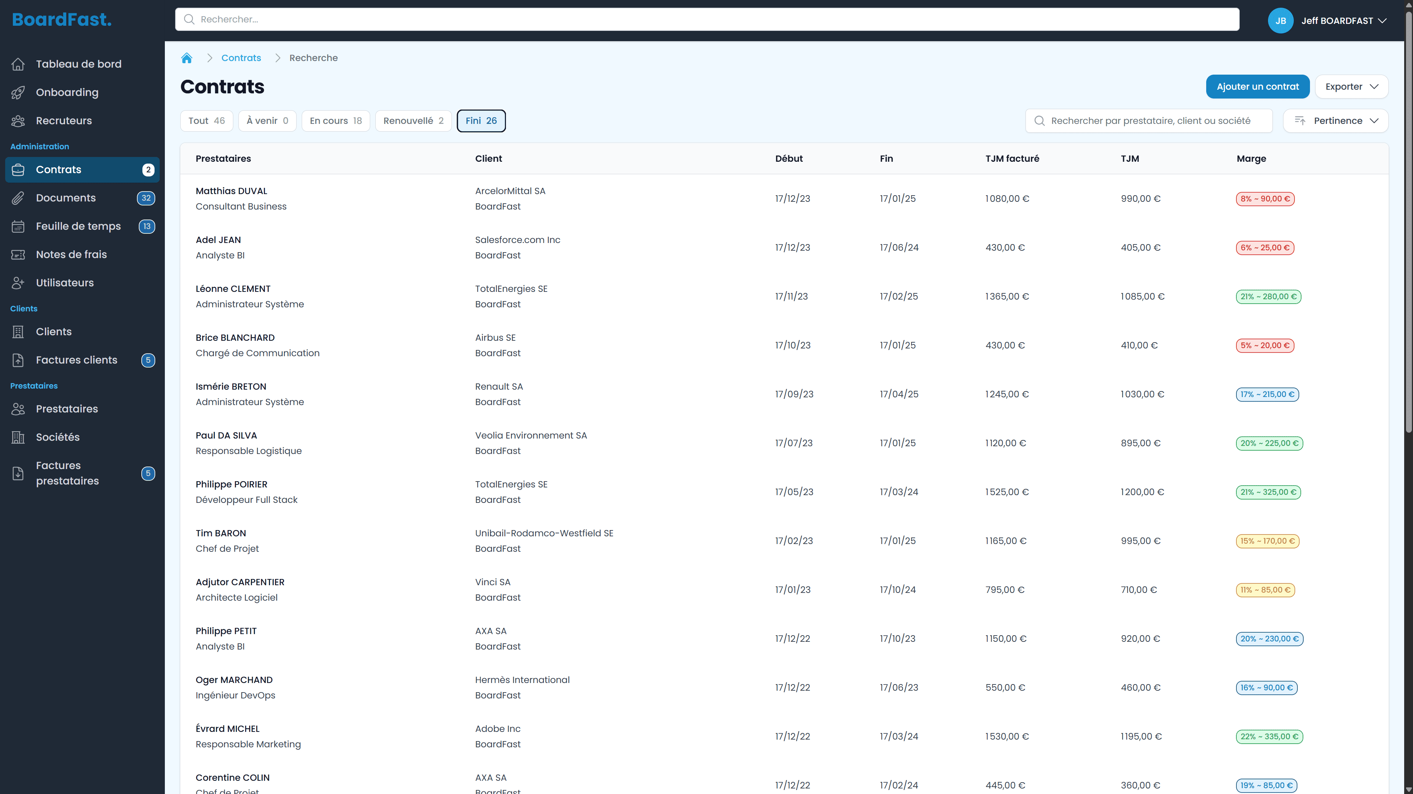Switch to the En cours tab
The image size is (1413, 794).
tap(336, 121)
